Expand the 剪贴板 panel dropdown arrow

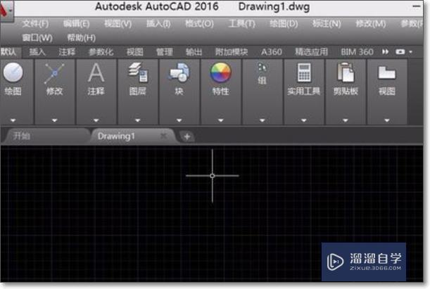coord(346,120)
